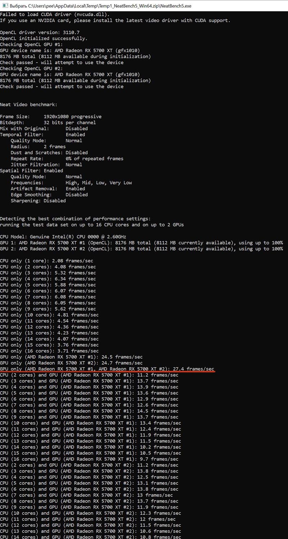This screenshot has height=539, width=288.
Task: Select the "CPU only (12 cores): 4.36 frames/sec" result
Action: pos(49,327)
